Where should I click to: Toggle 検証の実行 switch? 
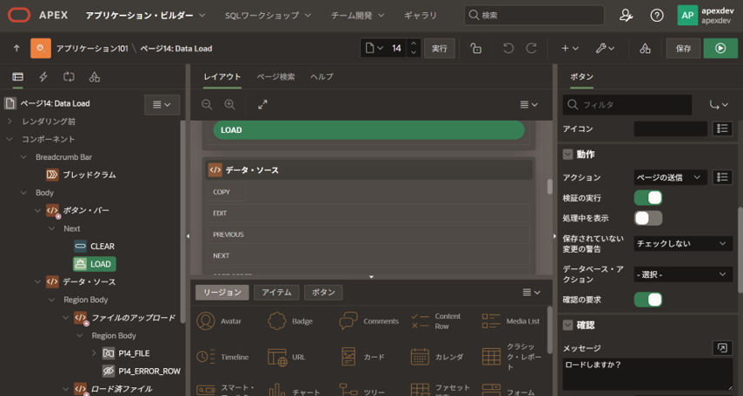[x=647, y=197]
